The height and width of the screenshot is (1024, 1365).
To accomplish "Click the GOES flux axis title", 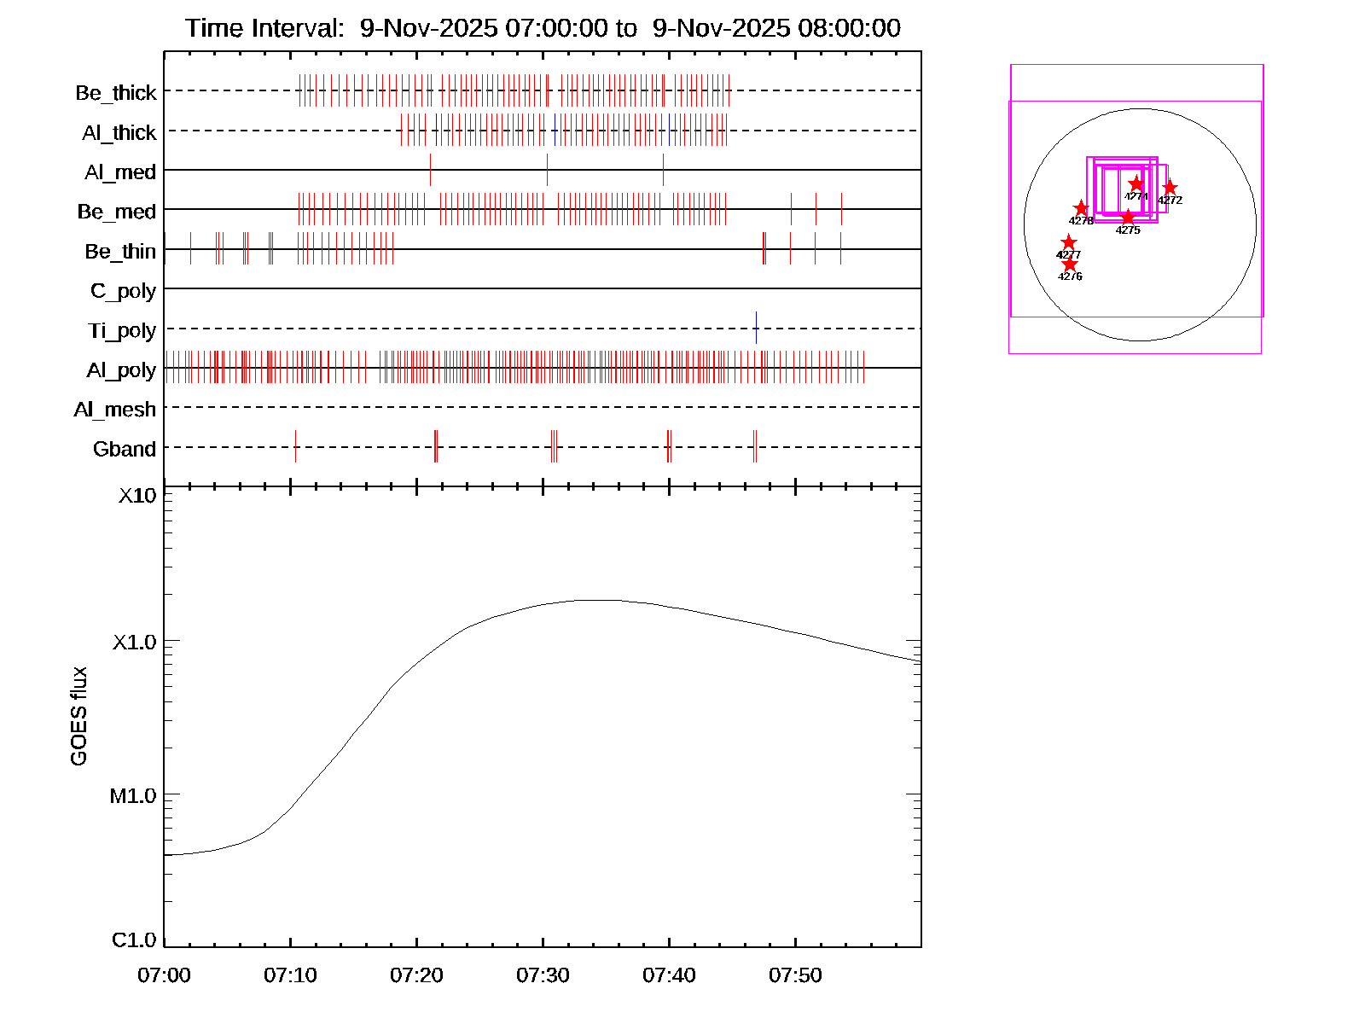I will (x=78, y=716).
